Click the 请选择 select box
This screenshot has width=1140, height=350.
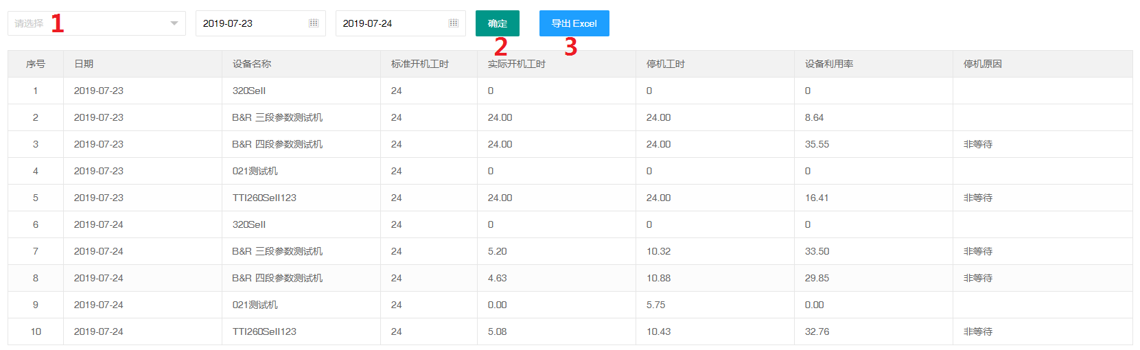coord(96,23)
